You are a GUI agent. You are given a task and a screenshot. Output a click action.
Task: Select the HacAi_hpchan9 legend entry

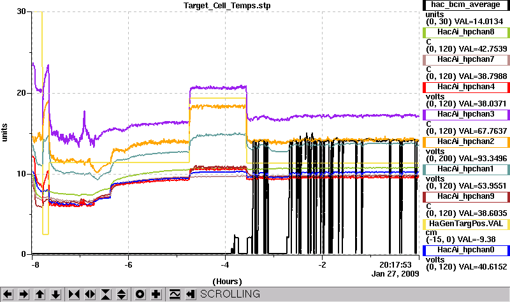click(466, 197)
